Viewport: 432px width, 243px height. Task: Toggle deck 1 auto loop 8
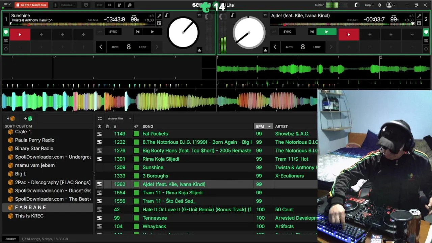pos(129,47)
